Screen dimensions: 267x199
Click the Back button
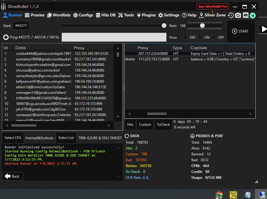point(13,176)
